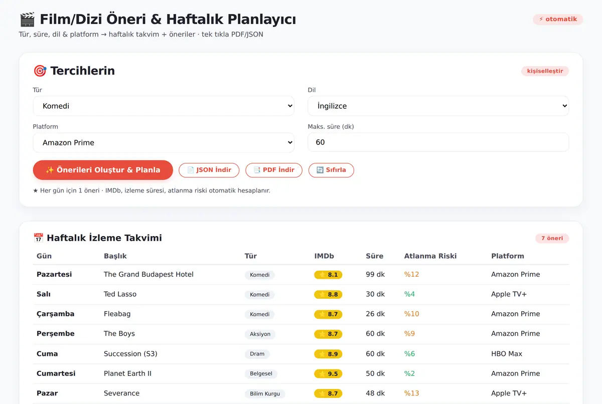602x404 pixels.
Task: Click the Atlanma Riski column header
Action: (x=430, y=256)
